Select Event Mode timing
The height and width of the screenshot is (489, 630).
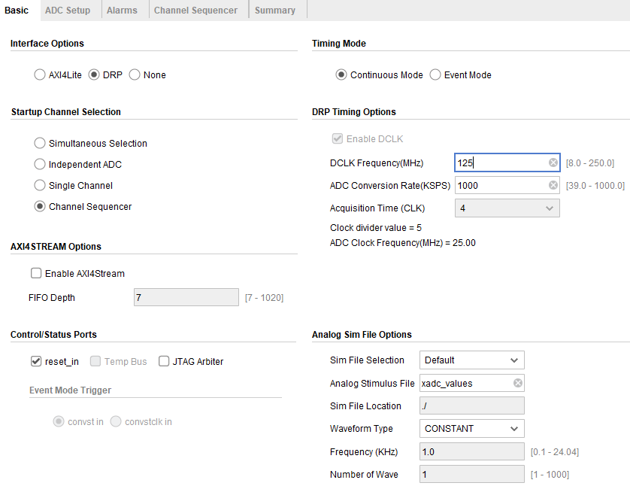click(435, 74)
